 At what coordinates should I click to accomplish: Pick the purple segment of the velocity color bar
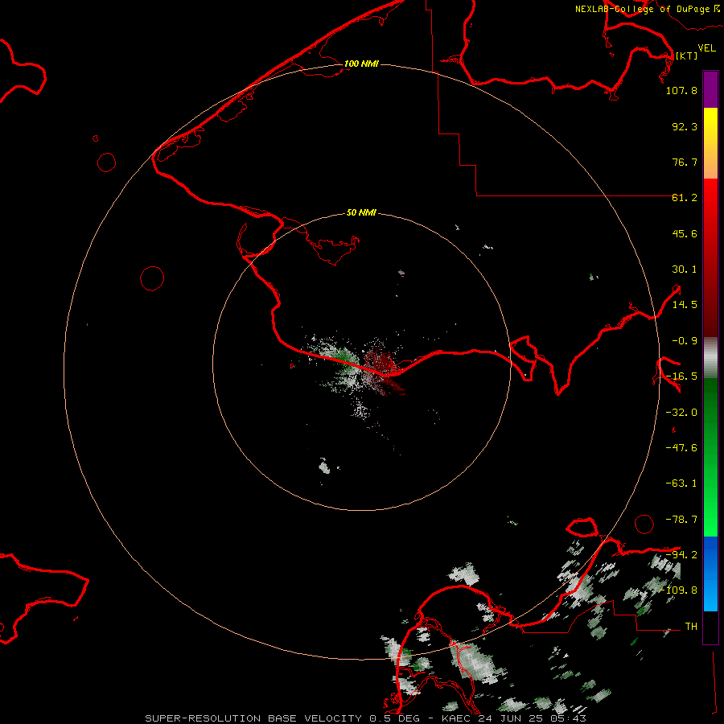(710, 89)
